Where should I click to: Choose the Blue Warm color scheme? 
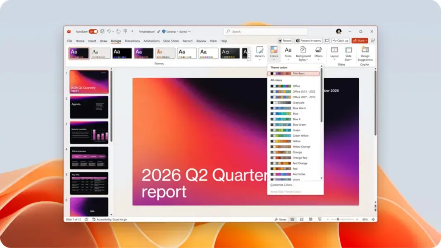(293, 108)
